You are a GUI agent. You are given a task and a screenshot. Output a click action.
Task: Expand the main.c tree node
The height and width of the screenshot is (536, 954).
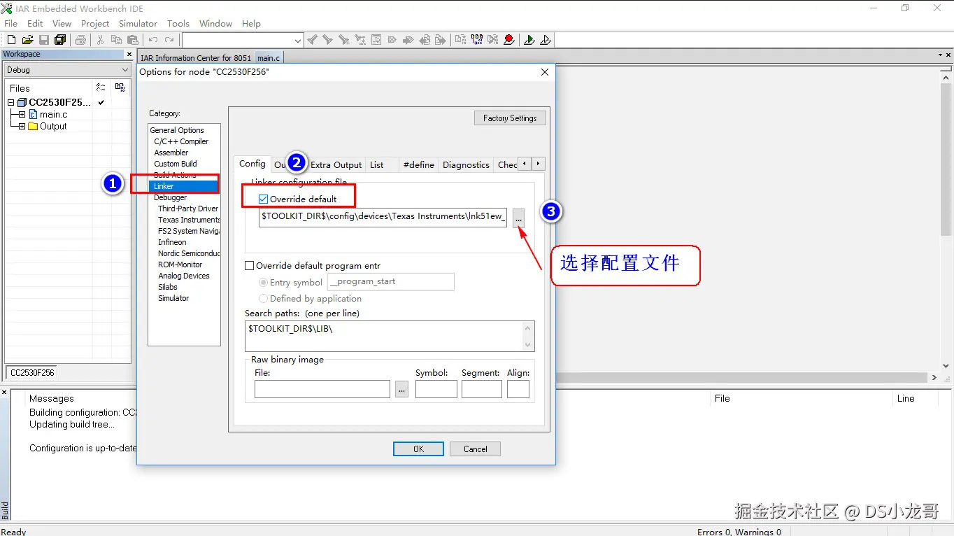[22, 114]
